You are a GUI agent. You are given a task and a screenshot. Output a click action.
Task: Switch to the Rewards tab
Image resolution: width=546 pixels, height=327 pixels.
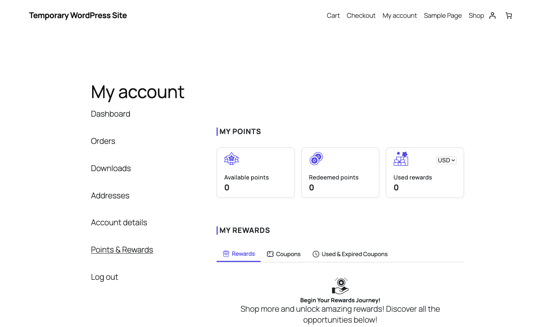(239, 254)
